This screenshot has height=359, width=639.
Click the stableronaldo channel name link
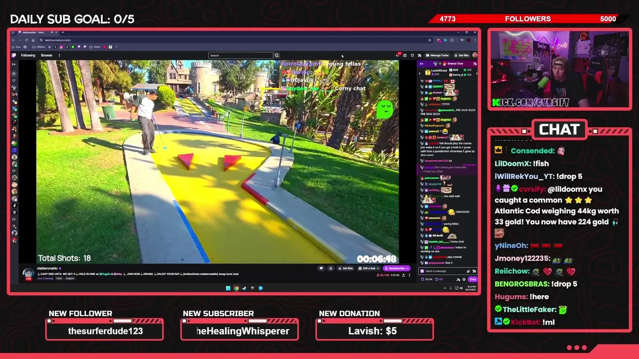tap(47, 268)
